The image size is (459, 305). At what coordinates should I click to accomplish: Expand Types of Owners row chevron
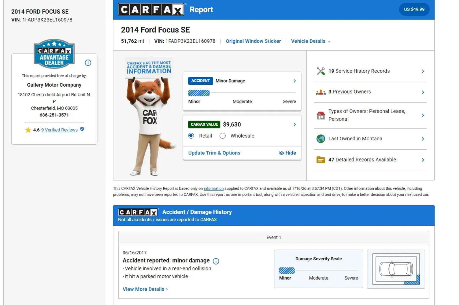pyautogui.click(x=423, y=116)
